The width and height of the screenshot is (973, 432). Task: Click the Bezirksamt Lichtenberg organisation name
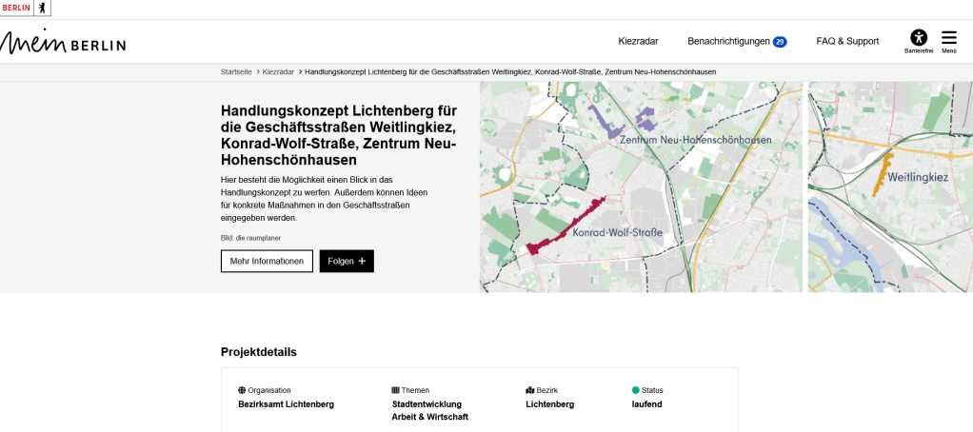coord(286,404)
